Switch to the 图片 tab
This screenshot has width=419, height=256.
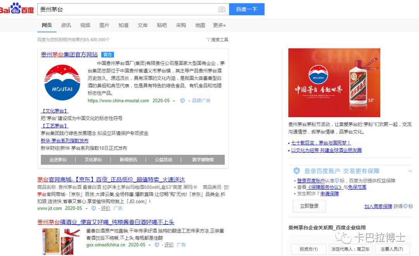104,25
